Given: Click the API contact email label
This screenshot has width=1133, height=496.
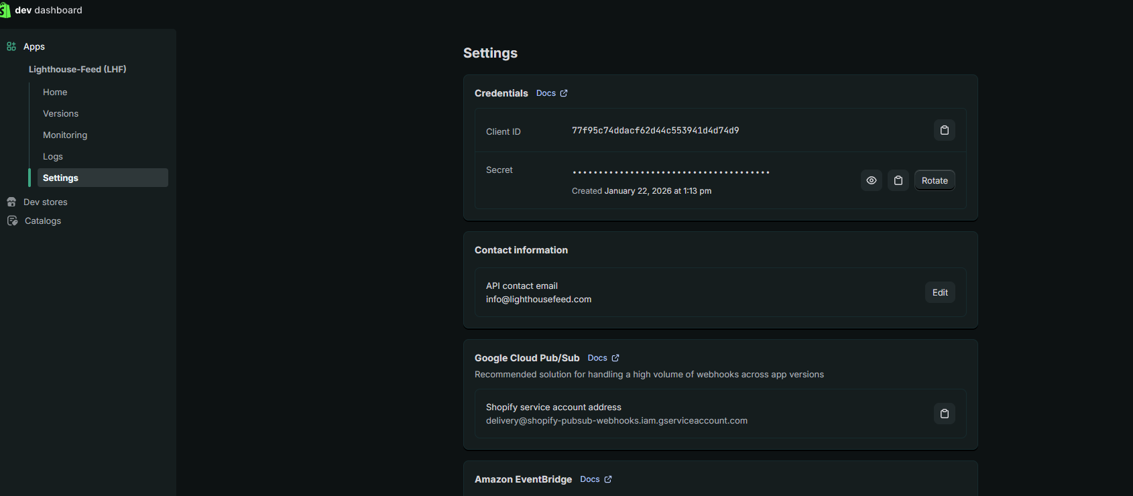Looking at the screenshot, I should [x=522, y=286].
